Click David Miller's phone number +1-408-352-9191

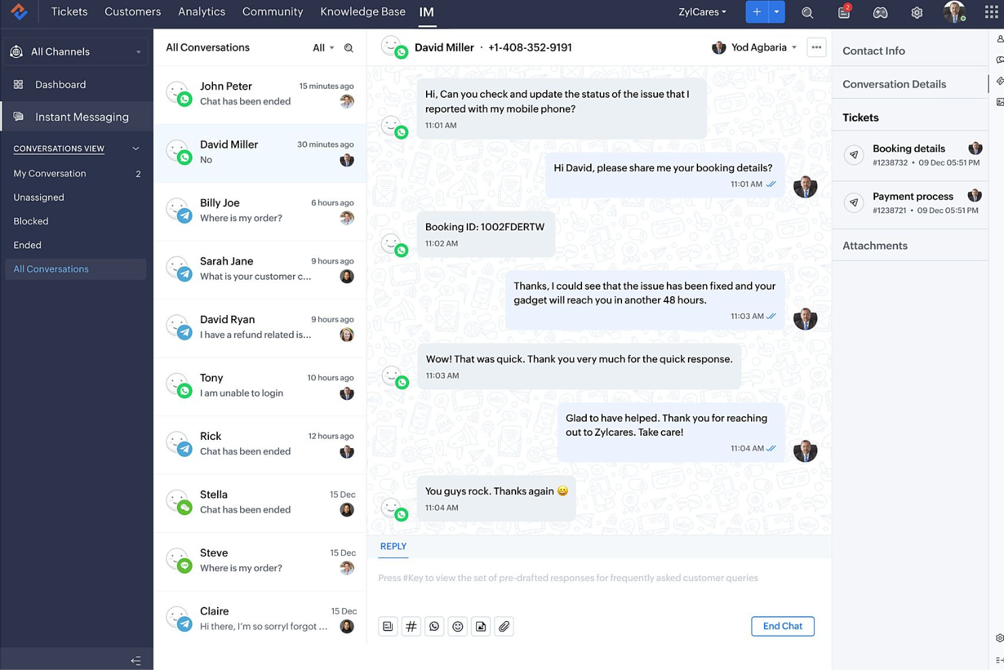(530, 48)
